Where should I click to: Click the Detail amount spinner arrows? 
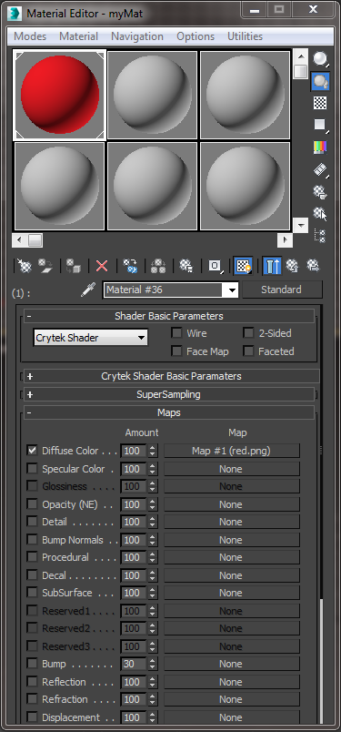153,522
